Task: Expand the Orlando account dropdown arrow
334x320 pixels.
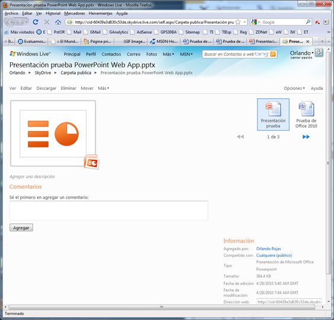Action: click(313, 52)
